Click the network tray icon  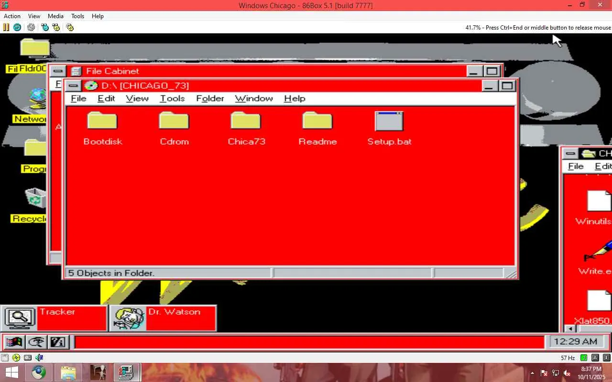[556, 373]
